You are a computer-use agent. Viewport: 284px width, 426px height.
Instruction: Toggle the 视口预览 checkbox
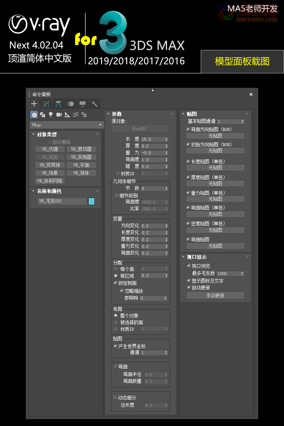point(189,266)
